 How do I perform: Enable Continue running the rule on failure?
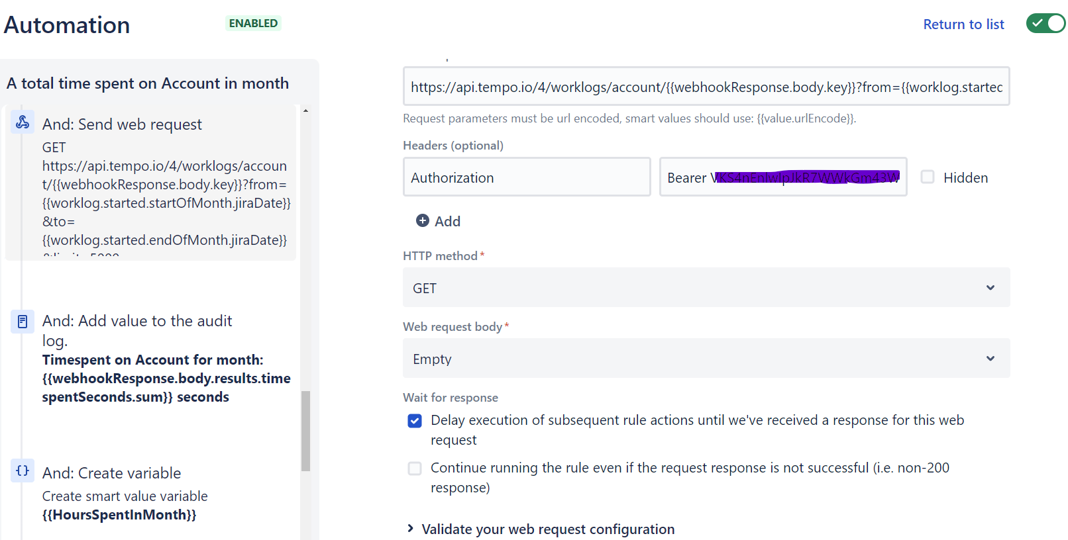point(415,469)
